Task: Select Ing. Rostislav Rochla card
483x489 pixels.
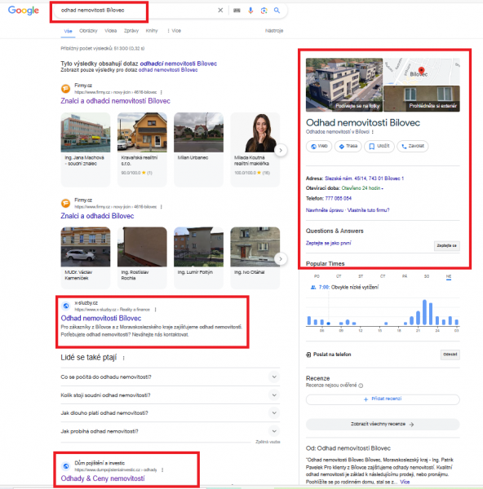Action: pyautogui.click(x=142, y=258)
